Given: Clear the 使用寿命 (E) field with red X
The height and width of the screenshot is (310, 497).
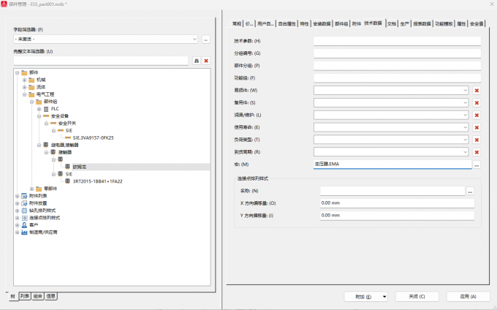Looking at the screenshot, I should (x=477, y=128).
